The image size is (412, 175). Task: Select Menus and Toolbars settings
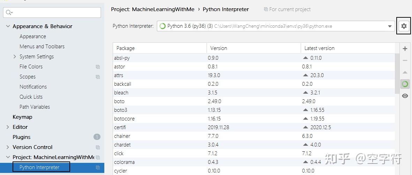point(42,47)
